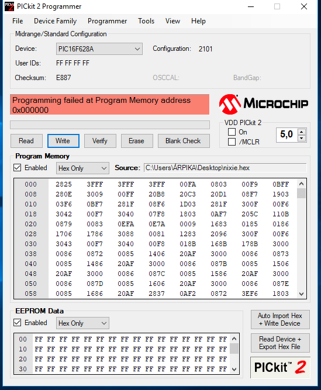Select program memory cell 3EF6
321x390 pixels.
click(250, 294)
